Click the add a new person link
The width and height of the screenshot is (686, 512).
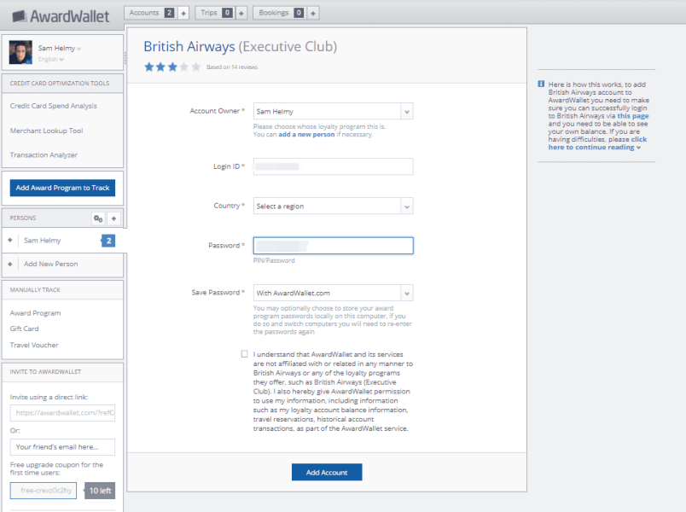coord(306,134)
